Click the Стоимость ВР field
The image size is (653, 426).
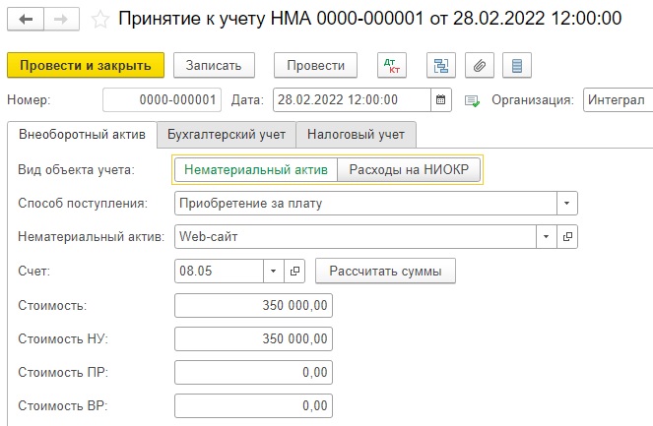(x=254, y=405)
